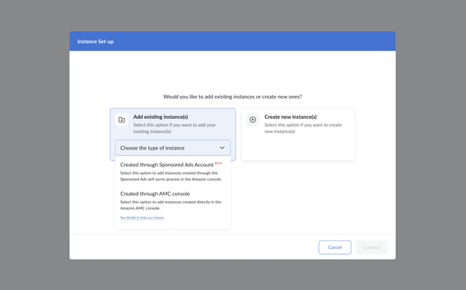Click the Sponsored Ads self-serve description text
Image resolution: width=466 pixels, height=290 pixels.
pyautogui.click(x=171, y=176)
